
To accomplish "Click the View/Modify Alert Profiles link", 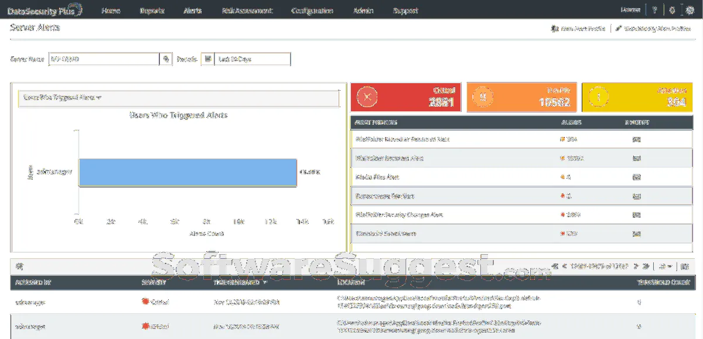I will 653,28.
